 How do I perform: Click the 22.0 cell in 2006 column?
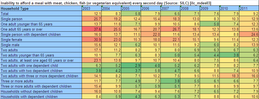(x=151, y=34)
